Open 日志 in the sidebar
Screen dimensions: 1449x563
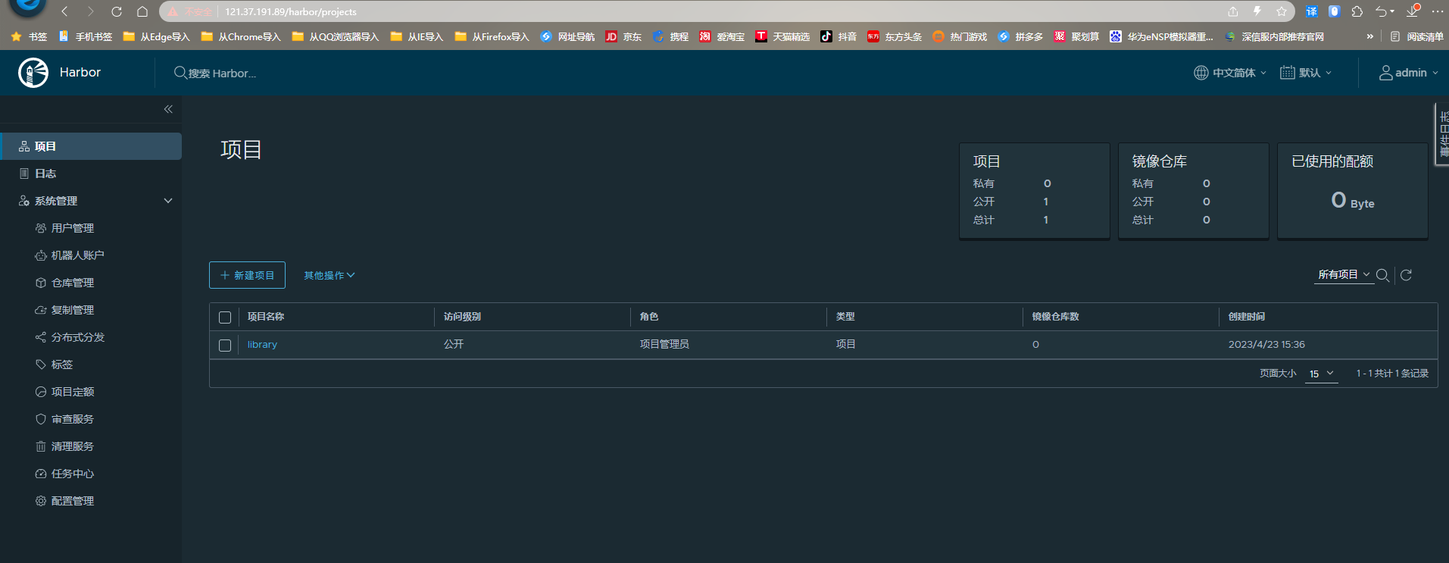[45, 174]
